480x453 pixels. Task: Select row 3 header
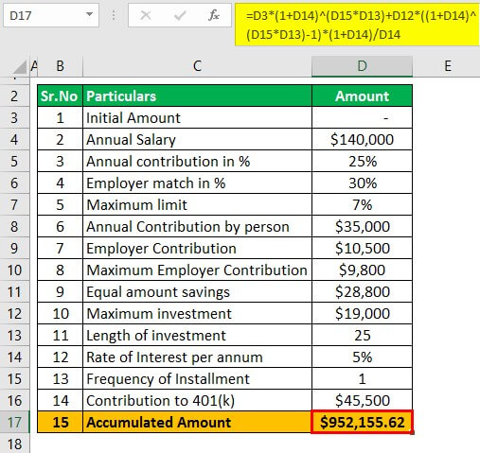click(x=14, y=117)
